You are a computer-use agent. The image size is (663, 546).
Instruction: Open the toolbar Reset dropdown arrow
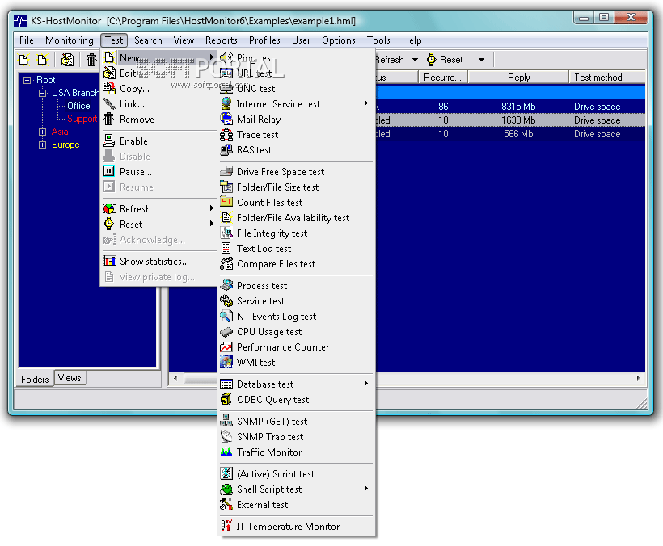coord(481,60)
